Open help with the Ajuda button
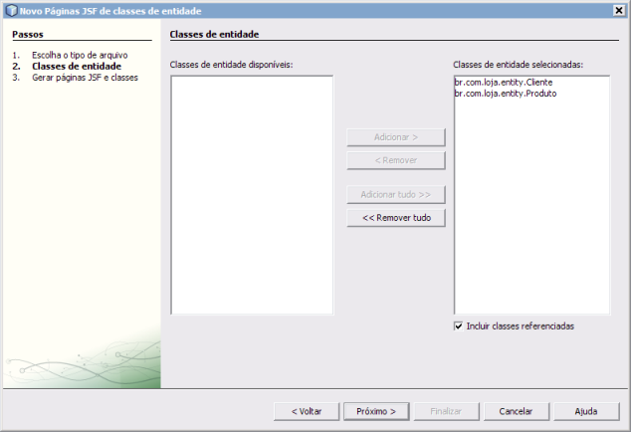631x432 pixels. click(x=586, y=410)
